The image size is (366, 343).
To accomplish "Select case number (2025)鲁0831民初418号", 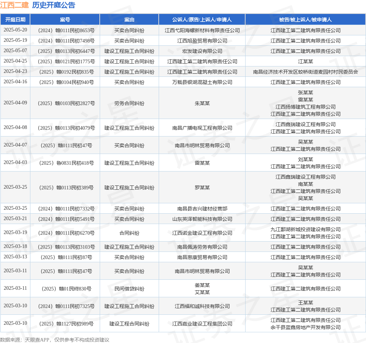I will [x=66, y=163].
